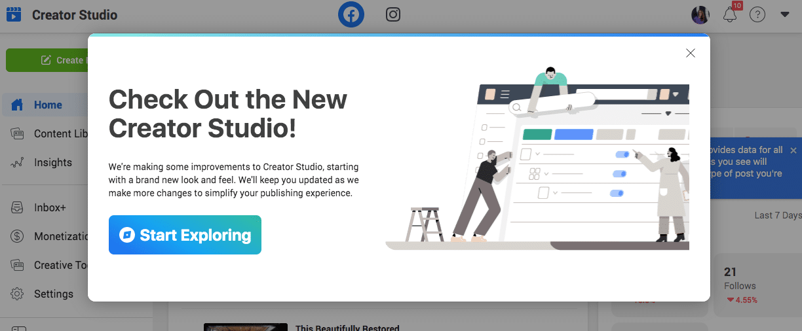802x331 pixels.
Task: Click the 'Check Out the New Creator Studio!' heading
Action: pyautogui.click(x=228, y=114)
